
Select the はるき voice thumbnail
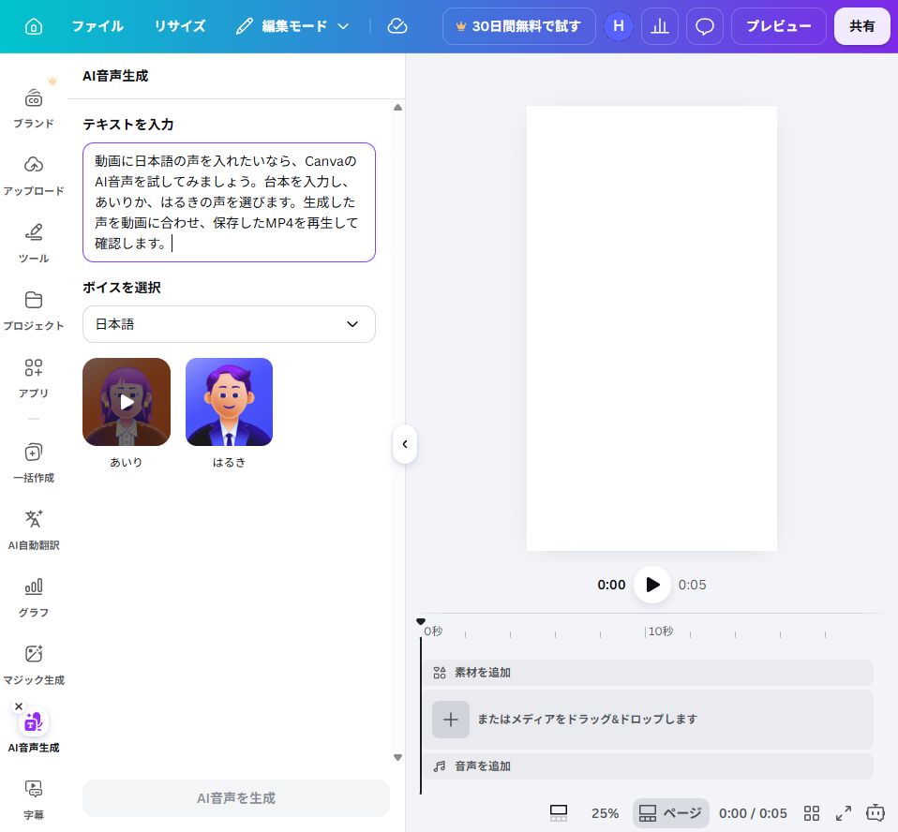[229, 402]
